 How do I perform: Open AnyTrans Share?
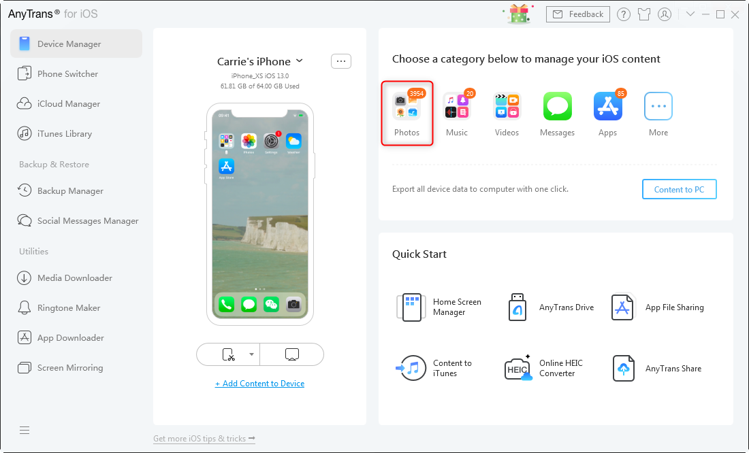click(x=657, y=369)
